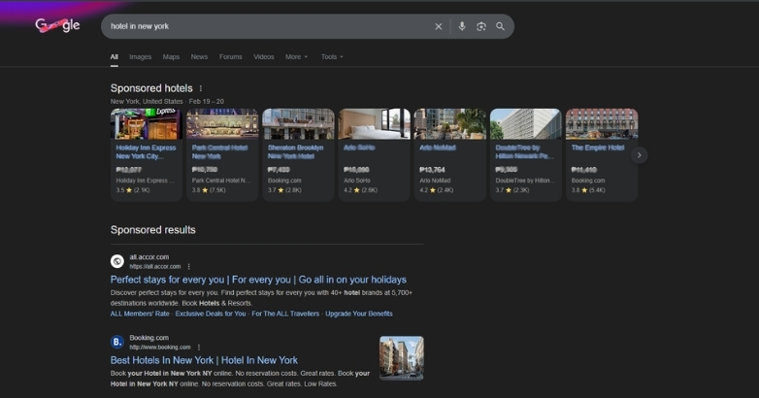Open DoubleTree by Hilton Newark card
Screen dimensions: 759x398
pyautogui.click(x=526, y=154)
